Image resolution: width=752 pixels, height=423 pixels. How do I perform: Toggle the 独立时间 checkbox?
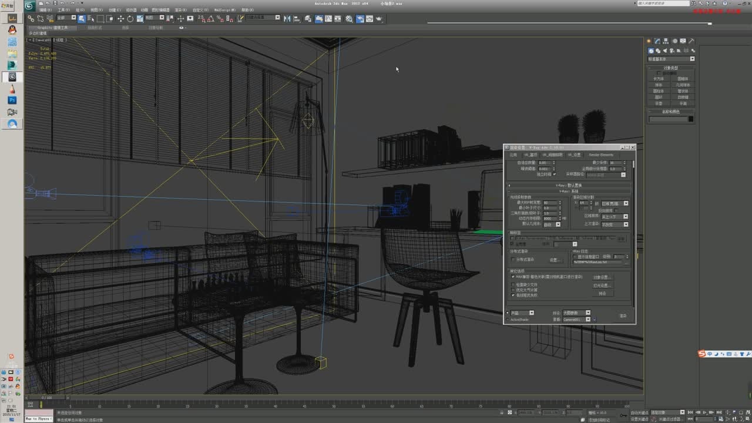(x=555, y=174)
